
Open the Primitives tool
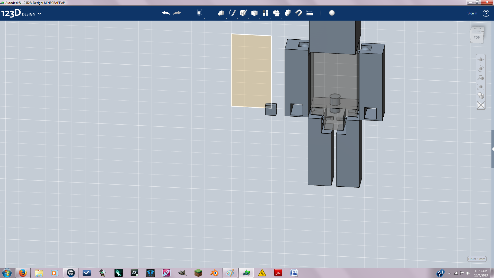221,13
